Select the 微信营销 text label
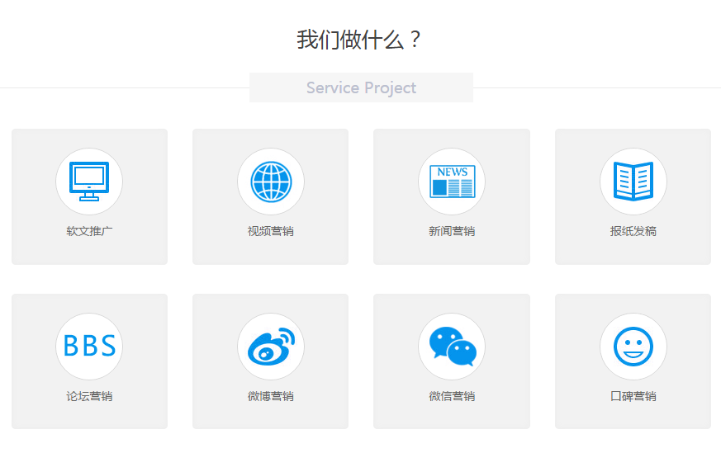Screen dimensions: 721x472 coord(452,396)
